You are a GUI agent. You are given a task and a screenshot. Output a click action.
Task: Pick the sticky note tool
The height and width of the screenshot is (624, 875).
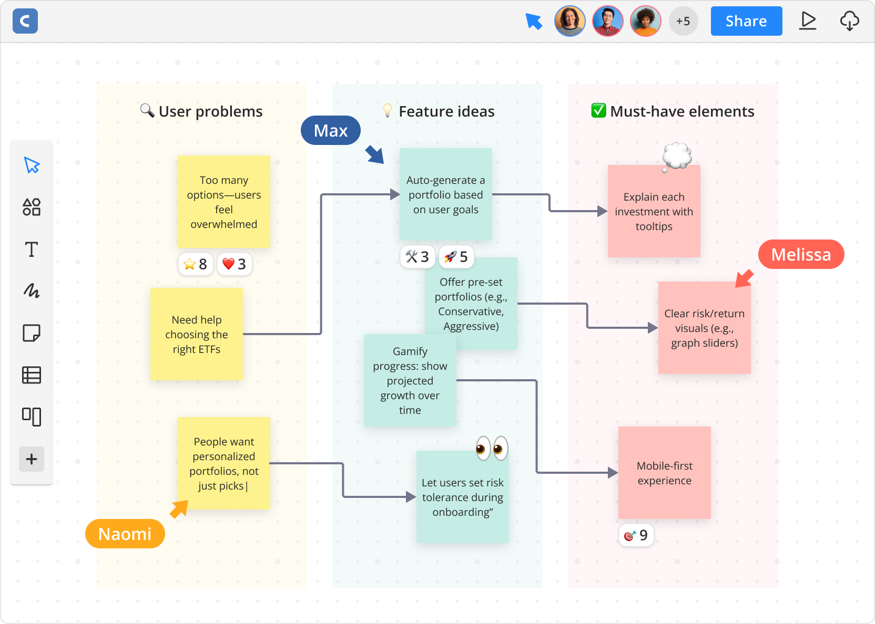(32, 333)
